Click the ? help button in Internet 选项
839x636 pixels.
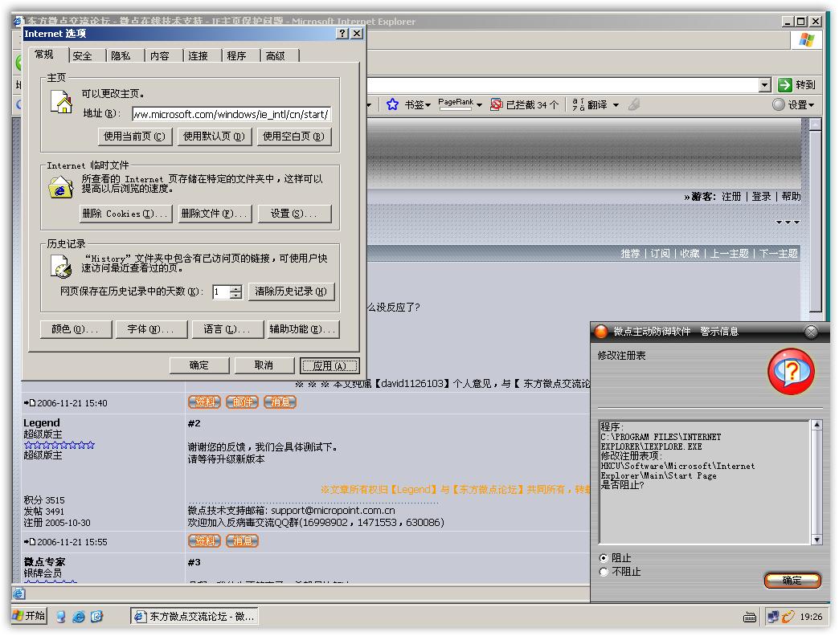point(342,34)
